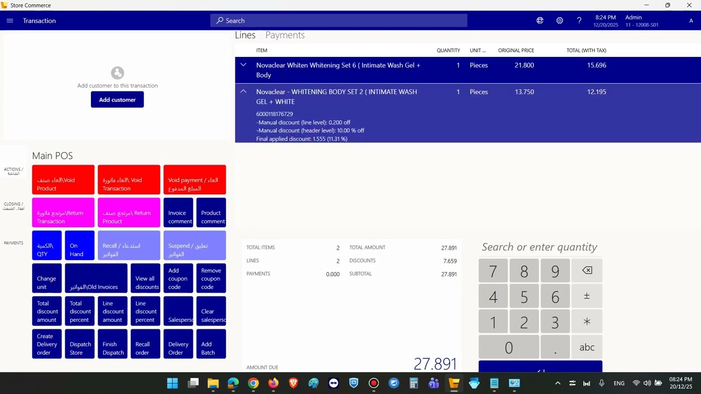Click the Remove coupon code button

pos(211,279)
